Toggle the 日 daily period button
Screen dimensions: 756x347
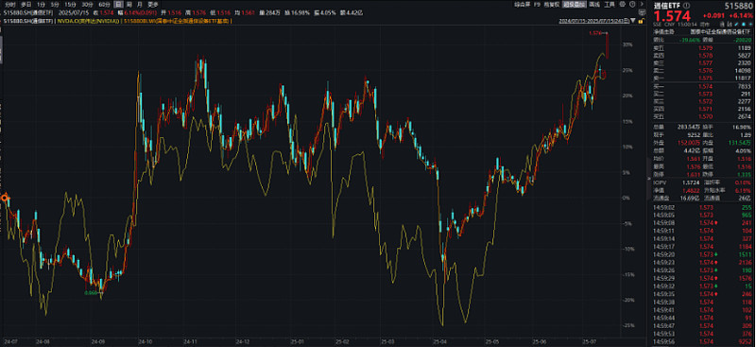tap(119, 4)
